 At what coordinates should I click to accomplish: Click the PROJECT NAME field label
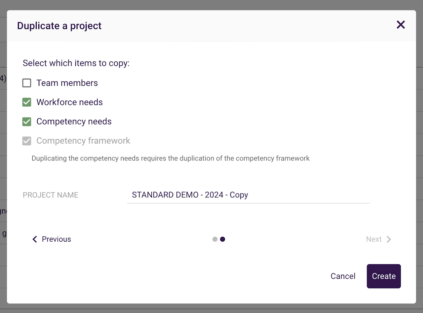point(51,195)
